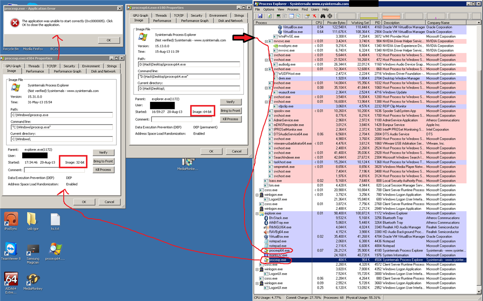Open Properties via the toolbar icon

pos(307,16)
